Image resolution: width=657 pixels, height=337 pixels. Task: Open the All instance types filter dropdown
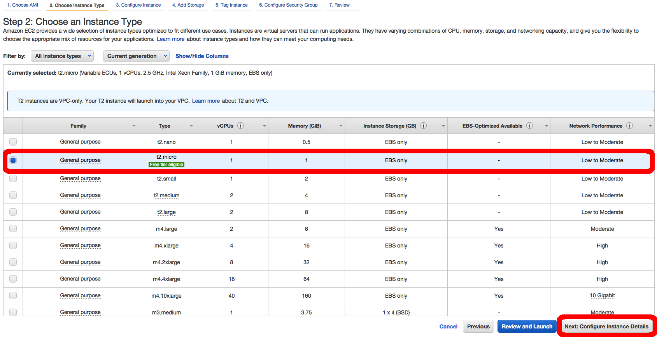coord(62,56)
